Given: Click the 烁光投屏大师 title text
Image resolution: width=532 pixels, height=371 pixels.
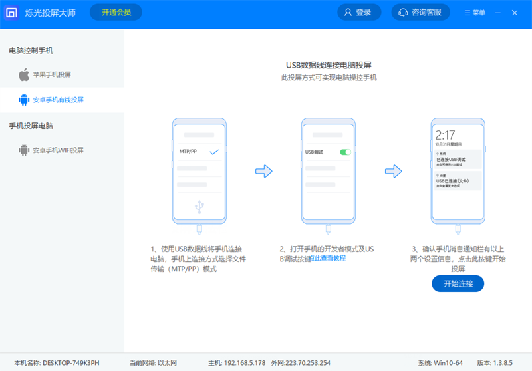Looking at the screenshot, I should (51, 13).
